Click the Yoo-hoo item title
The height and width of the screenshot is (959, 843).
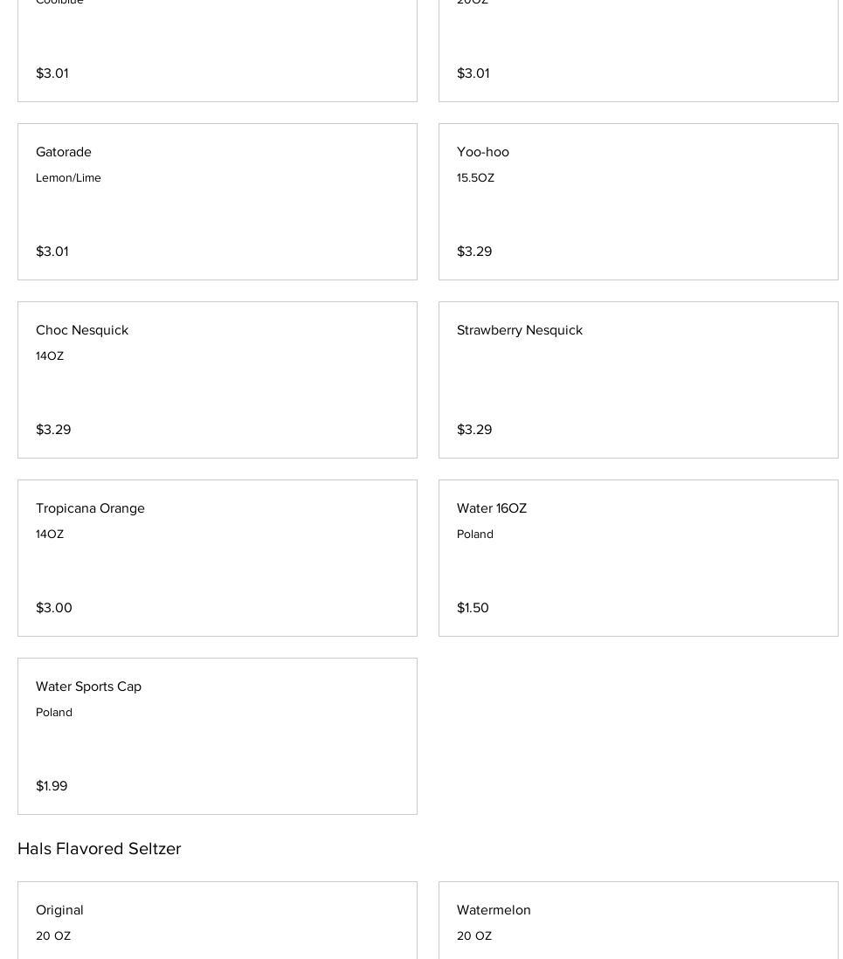[483, 152]
